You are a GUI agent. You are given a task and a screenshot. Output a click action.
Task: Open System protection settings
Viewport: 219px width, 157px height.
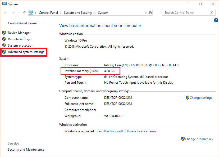20,45
